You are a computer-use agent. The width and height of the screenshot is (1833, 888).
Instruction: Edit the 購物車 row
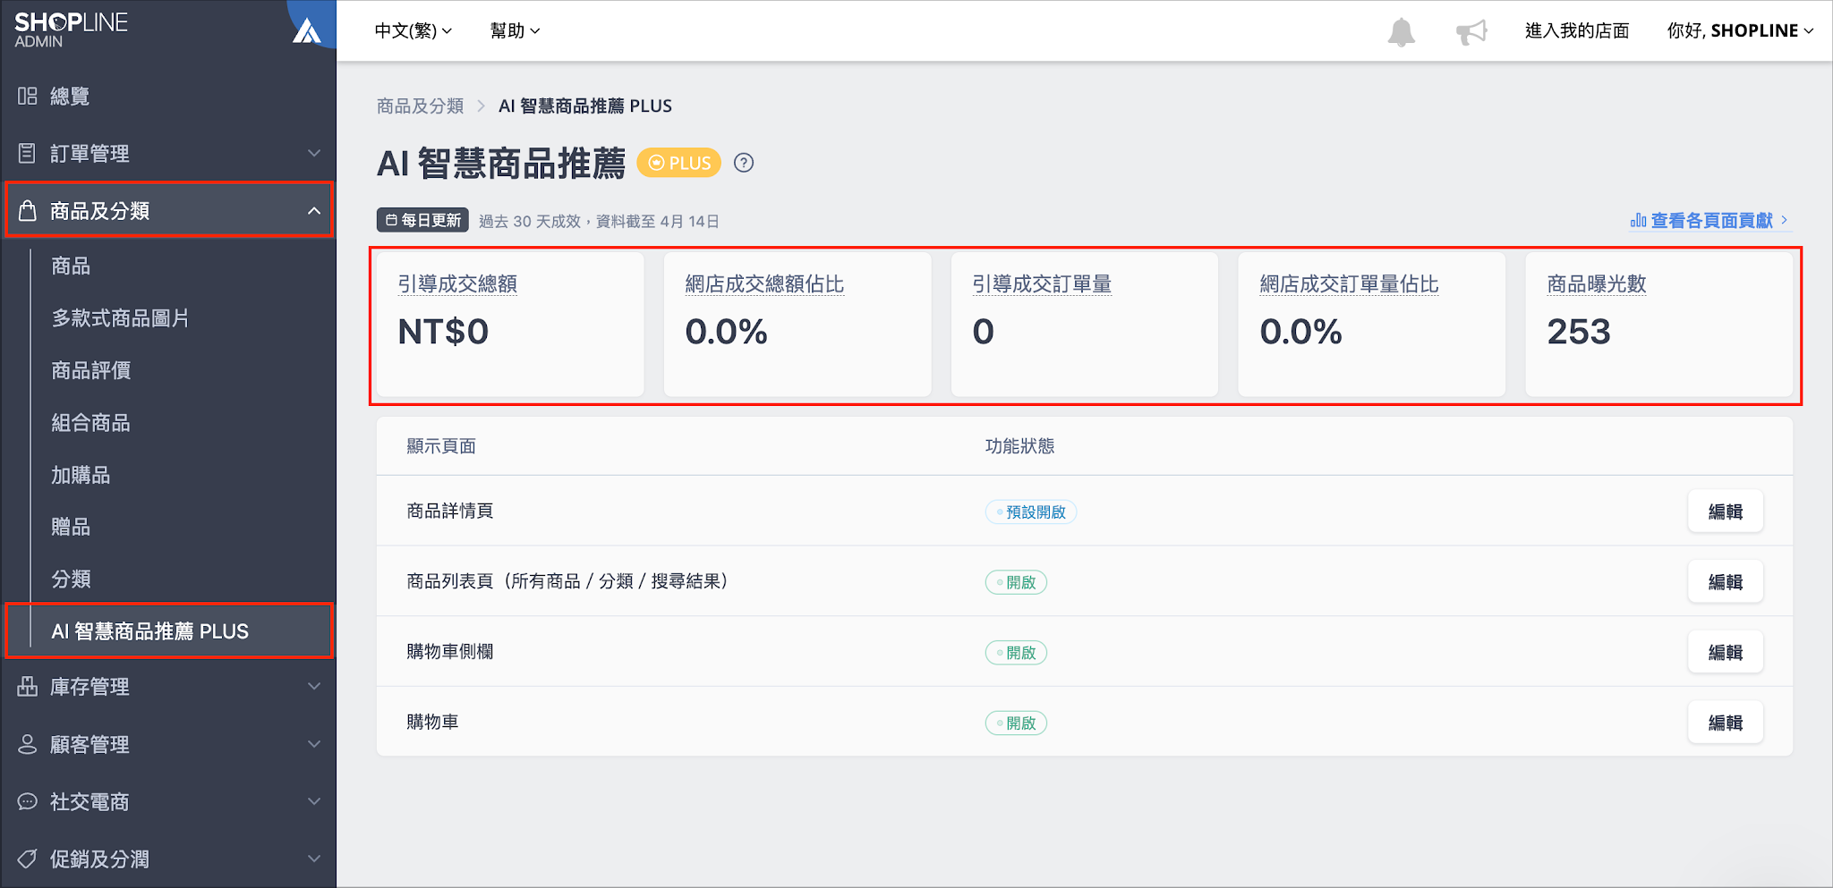coord(1725,723)
